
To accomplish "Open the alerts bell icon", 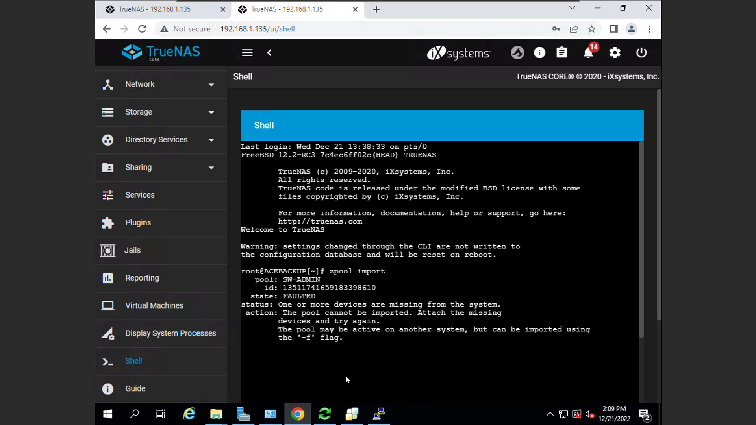I will (588, 53).
